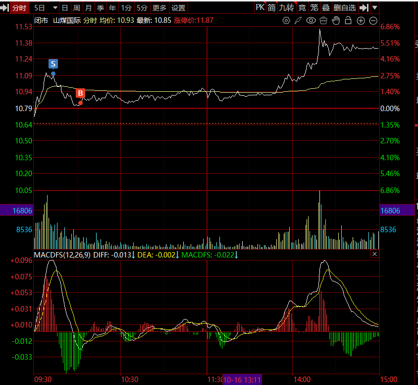Click the 删自选 button
The height and width of the screenshot is (385, 418).
pyautogui.click(x=345, y=8)
